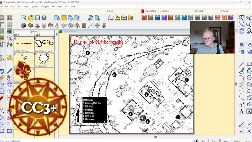This screenshot has height=142, width=252.
Task: Select the Intersection snap modifier icon
Action: point(249,131)
